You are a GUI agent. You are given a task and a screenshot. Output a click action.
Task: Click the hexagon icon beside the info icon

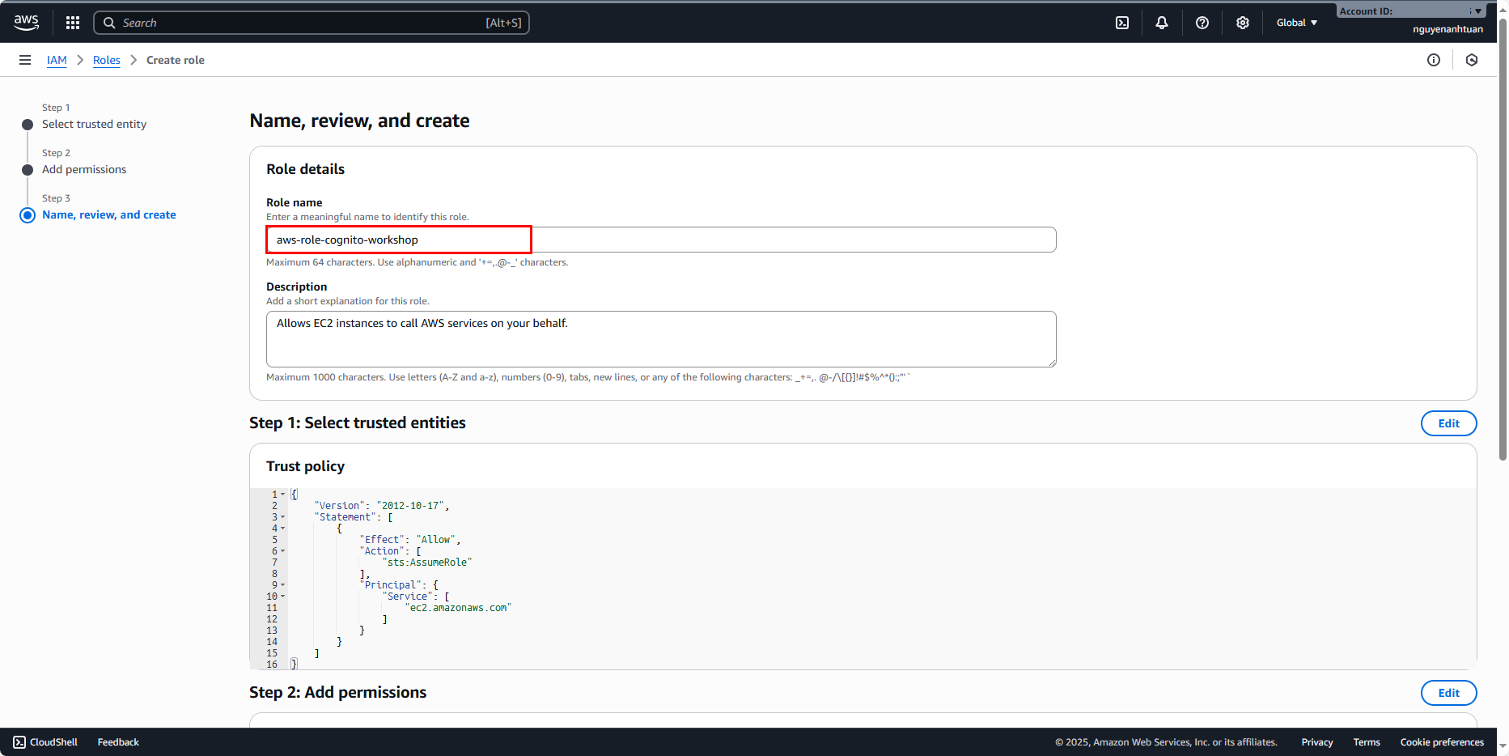1472,60
